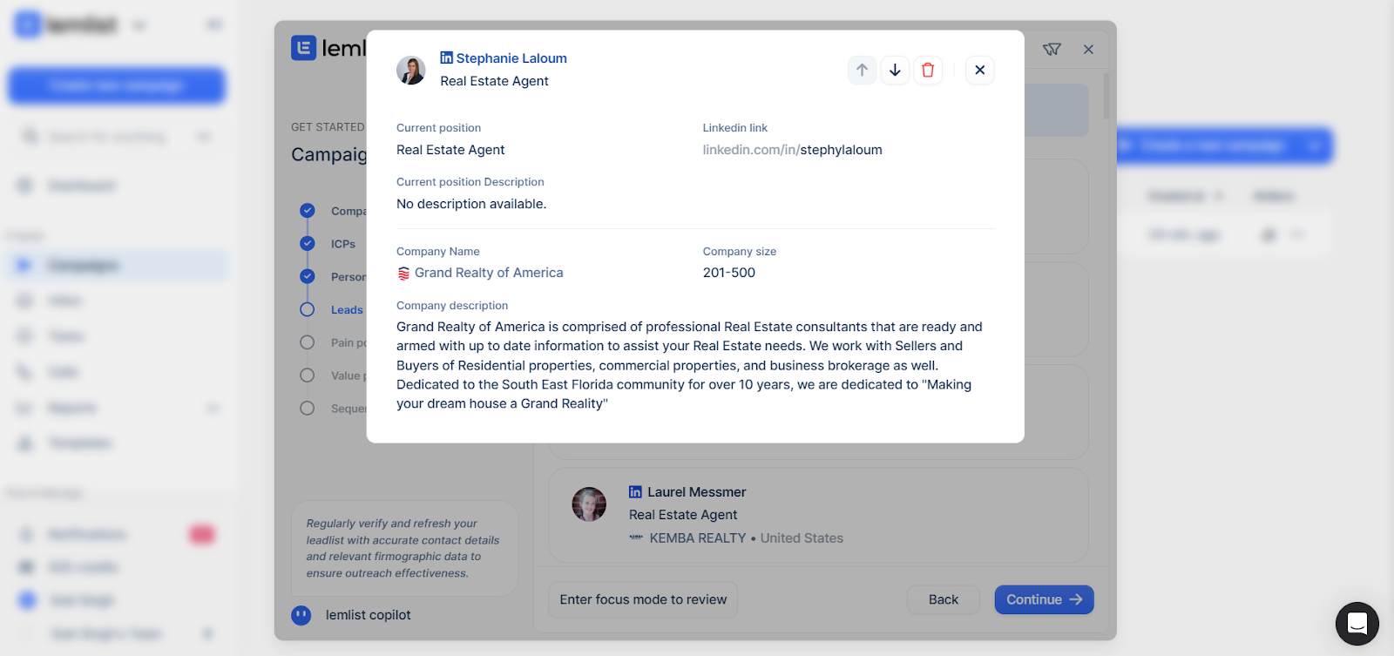Screen dimensions: 1394x656
Task: Click KEMBA REALTY company logo icon
Action: (636, 538)
